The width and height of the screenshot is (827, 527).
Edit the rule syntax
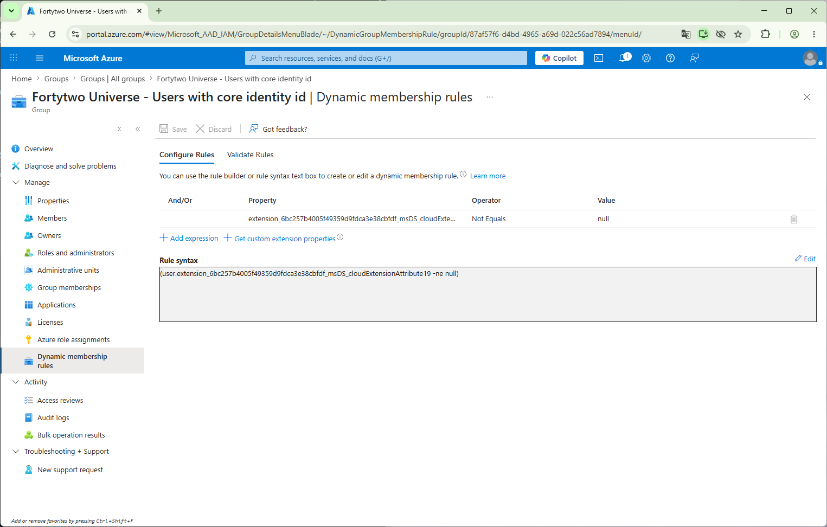point(805,259)
